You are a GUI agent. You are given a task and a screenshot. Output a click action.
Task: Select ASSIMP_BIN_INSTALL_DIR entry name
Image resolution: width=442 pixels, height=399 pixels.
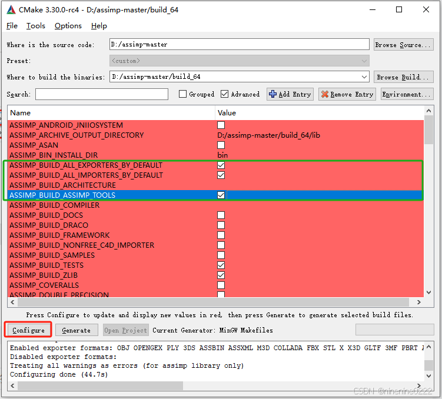54,155
